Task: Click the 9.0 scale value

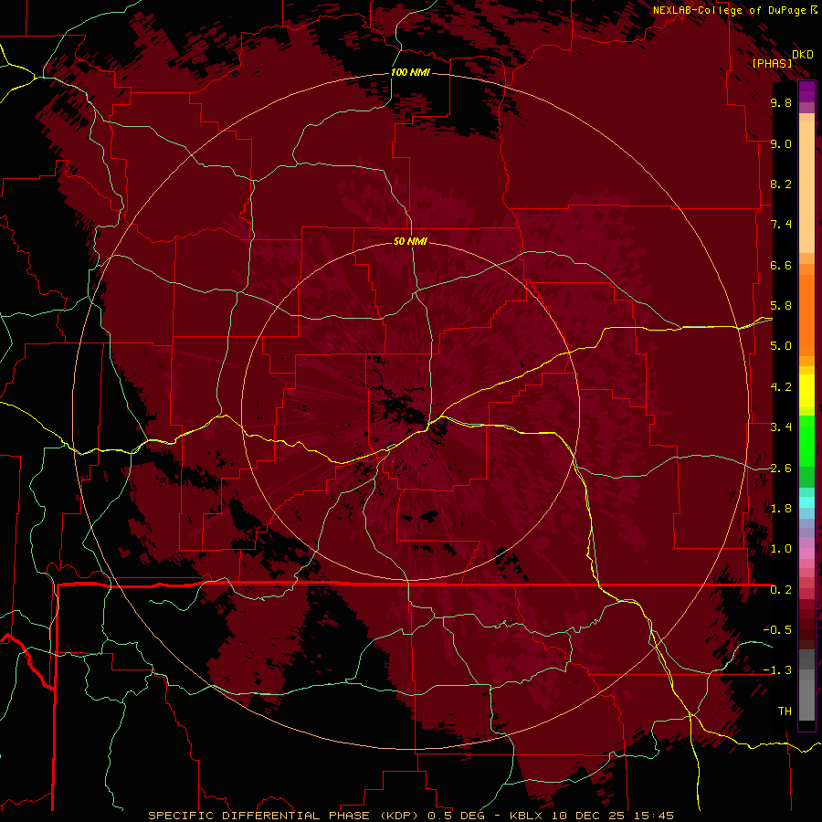Action: coord(781,143)
